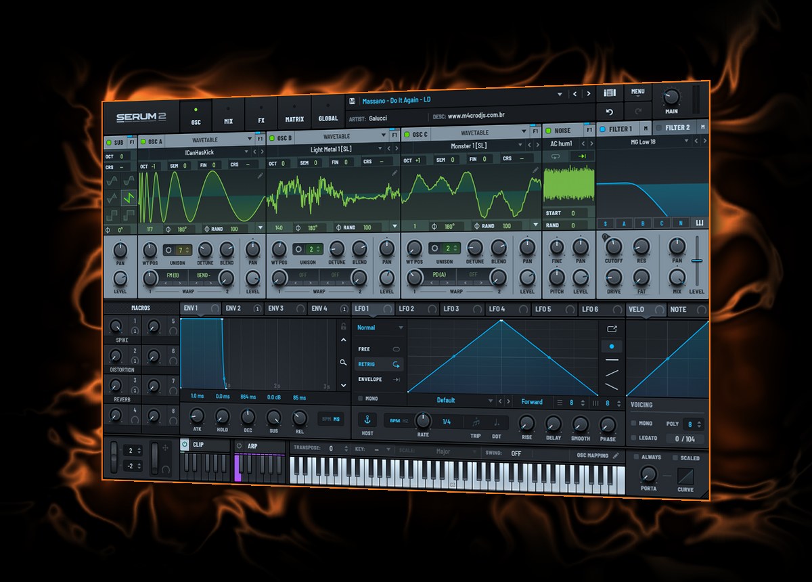Click the OSC A F1 routing button
This screenshot has width=812, height=582.
(x=260, y=139)
